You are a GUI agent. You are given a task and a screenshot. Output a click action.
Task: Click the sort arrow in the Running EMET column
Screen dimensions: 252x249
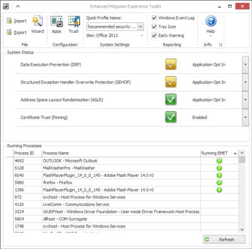pyautogui.click(x=235, y=154)
